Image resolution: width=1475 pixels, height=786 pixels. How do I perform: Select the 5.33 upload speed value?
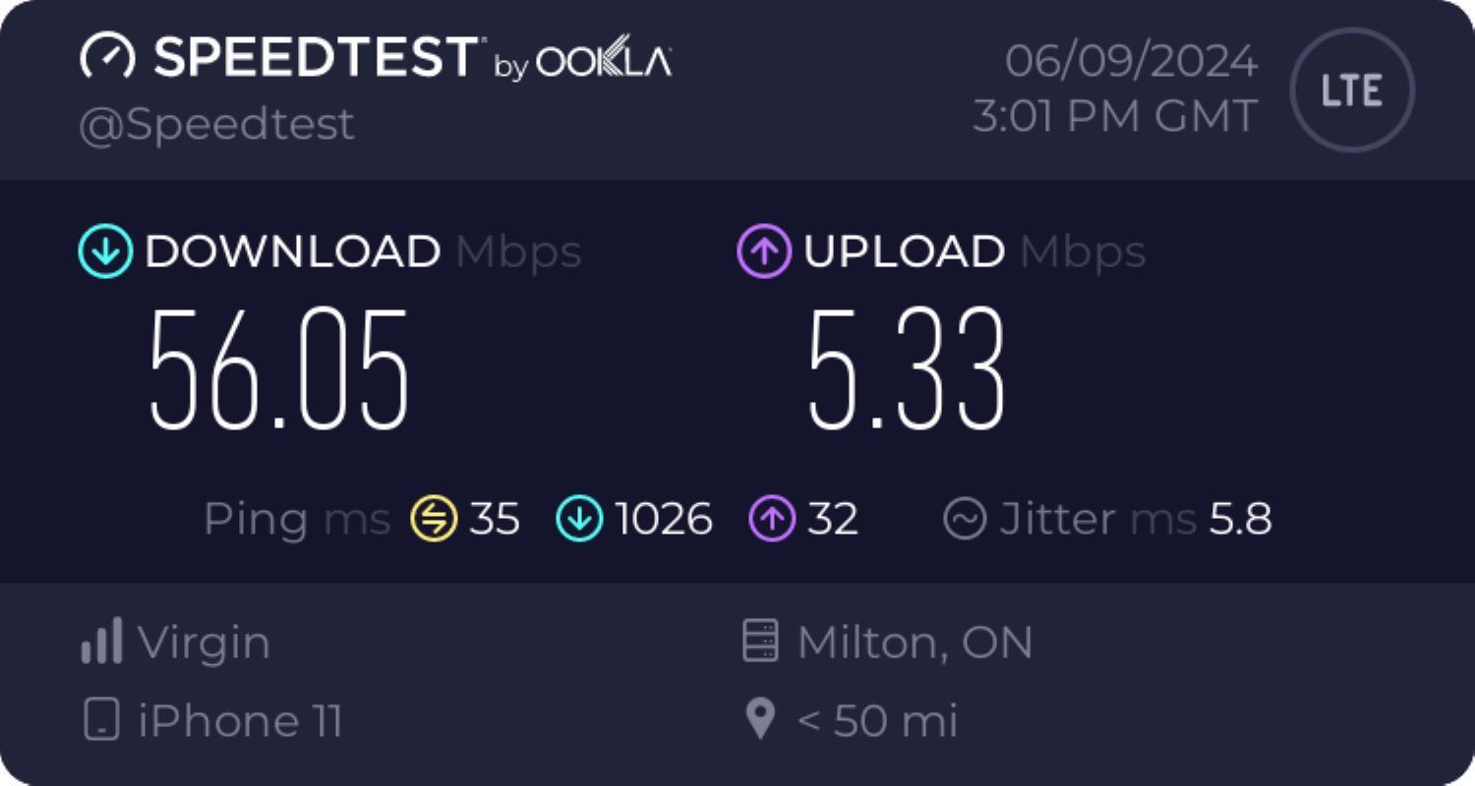click(907, 369)
